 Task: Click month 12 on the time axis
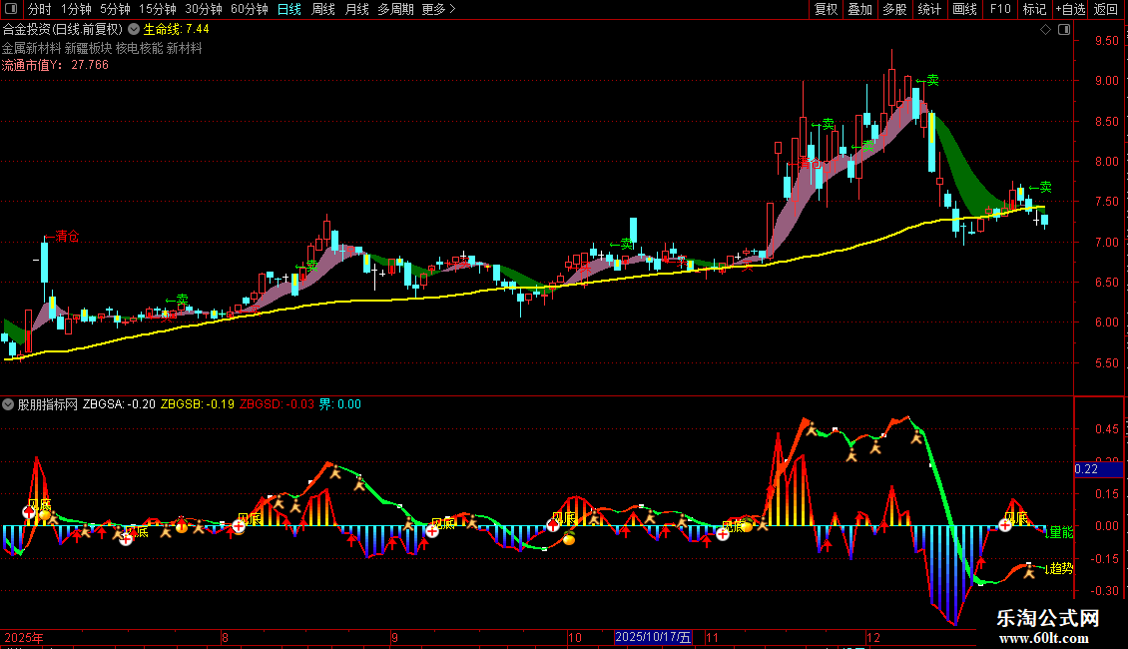(x=872, y=637)
